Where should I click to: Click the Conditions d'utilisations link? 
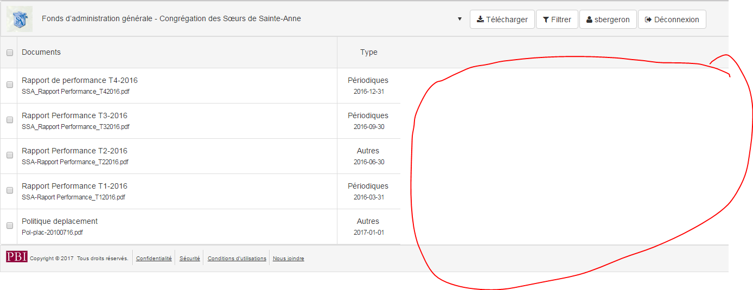coord(237,259)
